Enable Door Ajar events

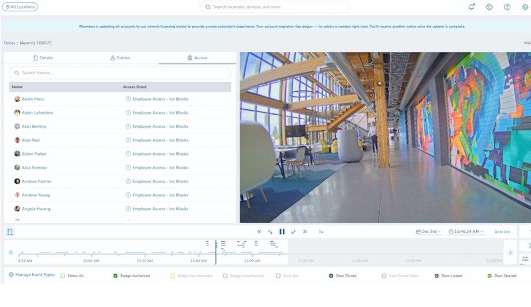coord(278,275)
